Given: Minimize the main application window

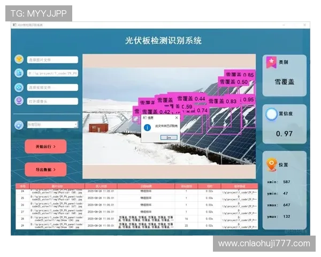Looking at the screenshot, I should tap(284, 25).
